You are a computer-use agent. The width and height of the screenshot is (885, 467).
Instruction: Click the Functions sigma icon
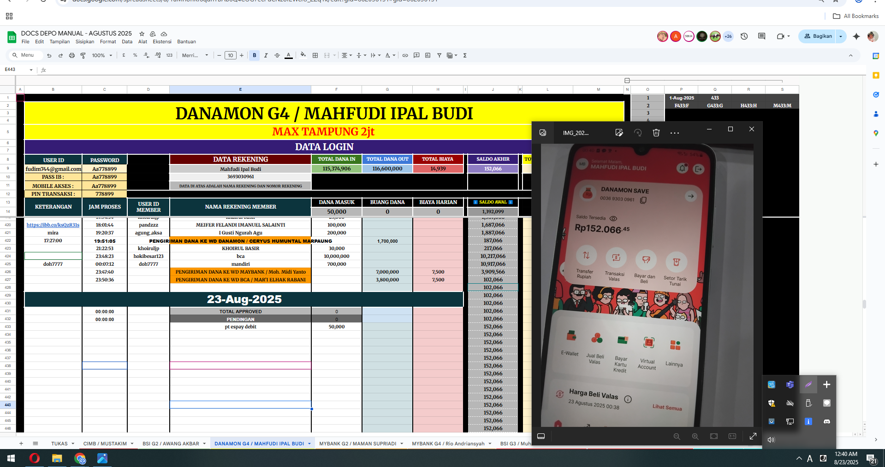tap(465, 55)
